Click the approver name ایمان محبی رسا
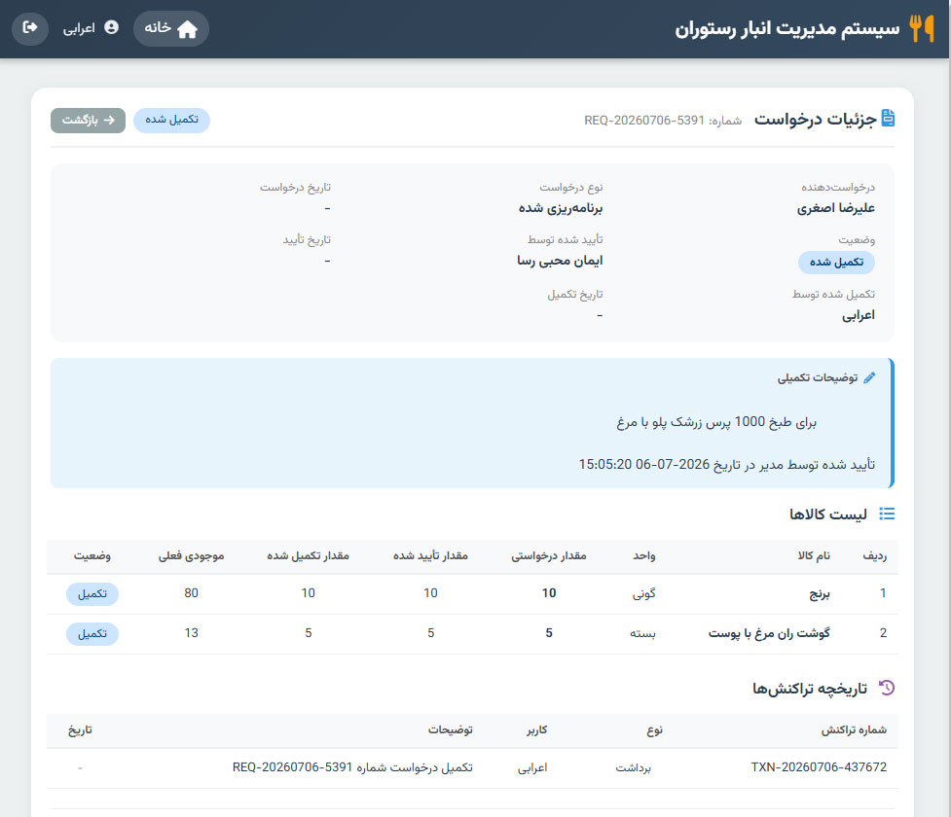The width and height of the screenshot is (951, 817). click(560, 261)
